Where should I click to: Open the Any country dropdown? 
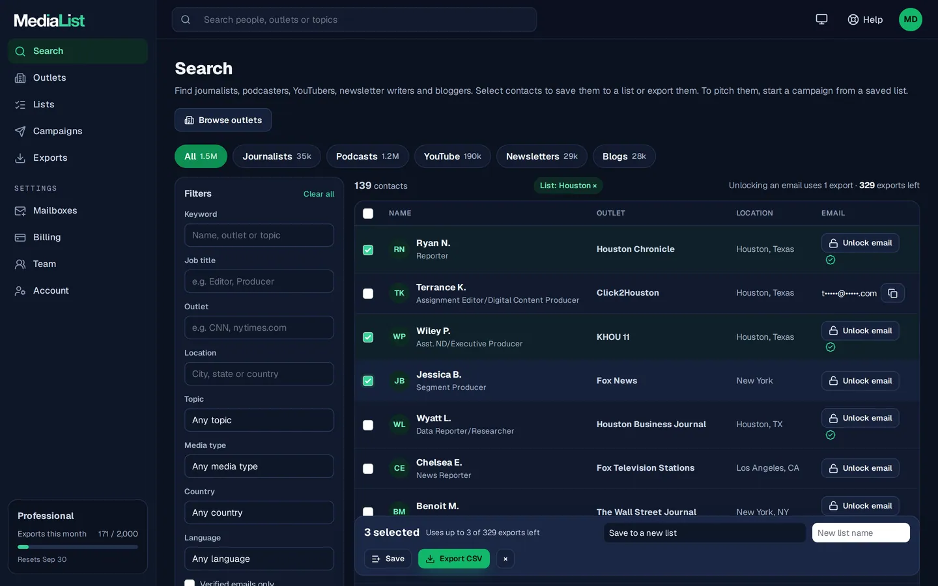259,512
